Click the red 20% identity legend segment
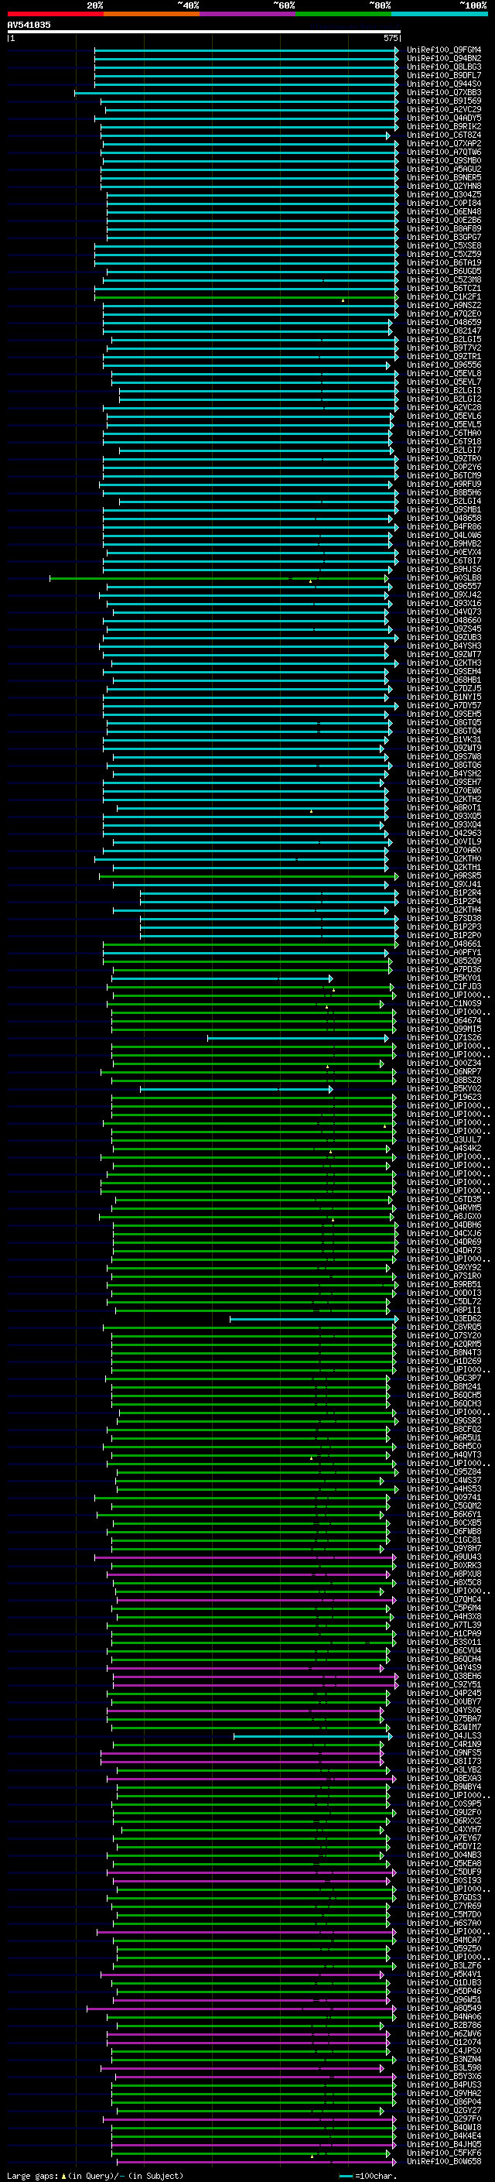This screenshot has height=2182, width=495. coord(55,14)
